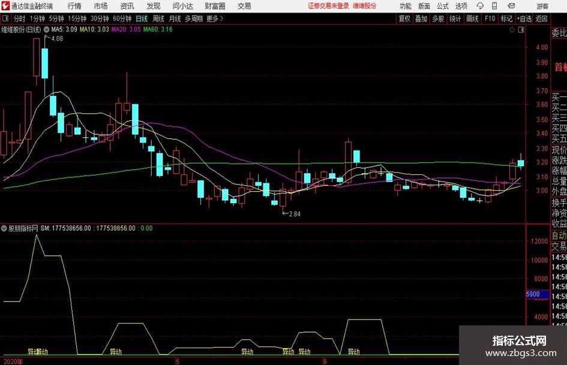The height and width of the screenshot is (365, 567).
Task: Switch to the 15分钟 period
Action: coord(77,19)
